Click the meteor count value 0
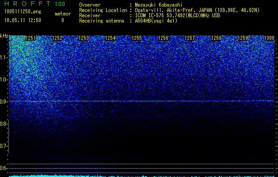This screenshot has width=278, height=177. [x=63, y=20]
